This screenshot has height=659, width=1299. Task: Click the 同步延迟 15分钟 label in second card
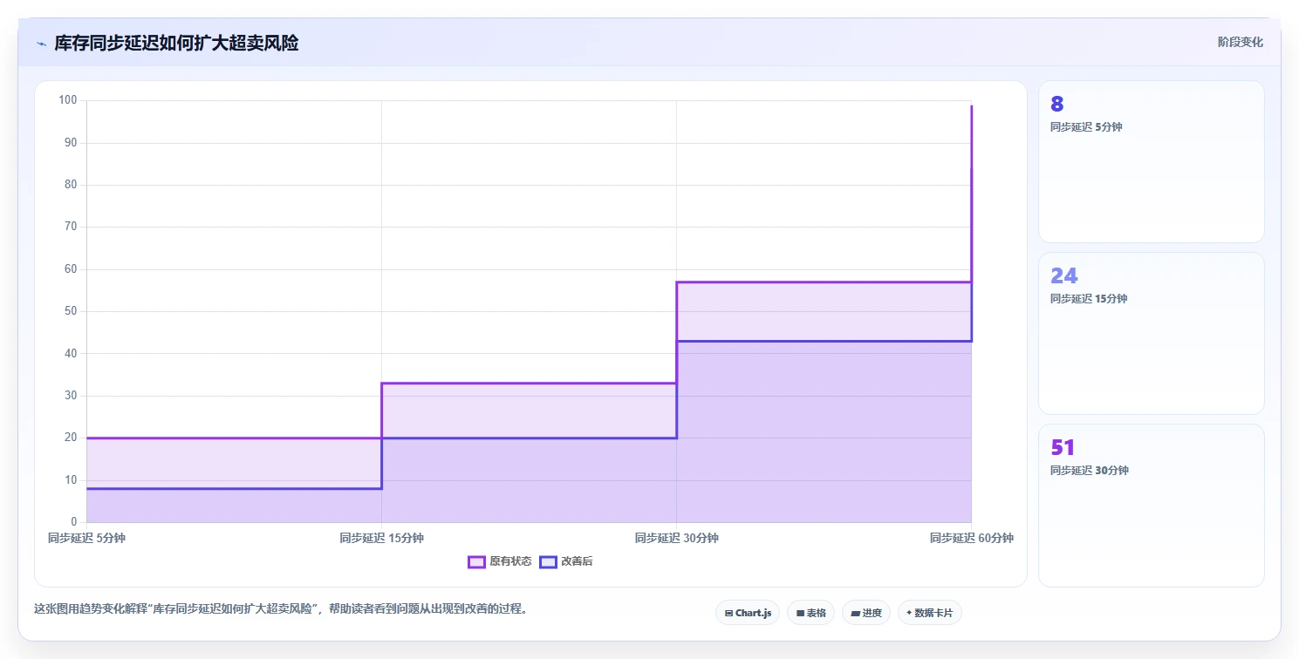coord(1089,298)
